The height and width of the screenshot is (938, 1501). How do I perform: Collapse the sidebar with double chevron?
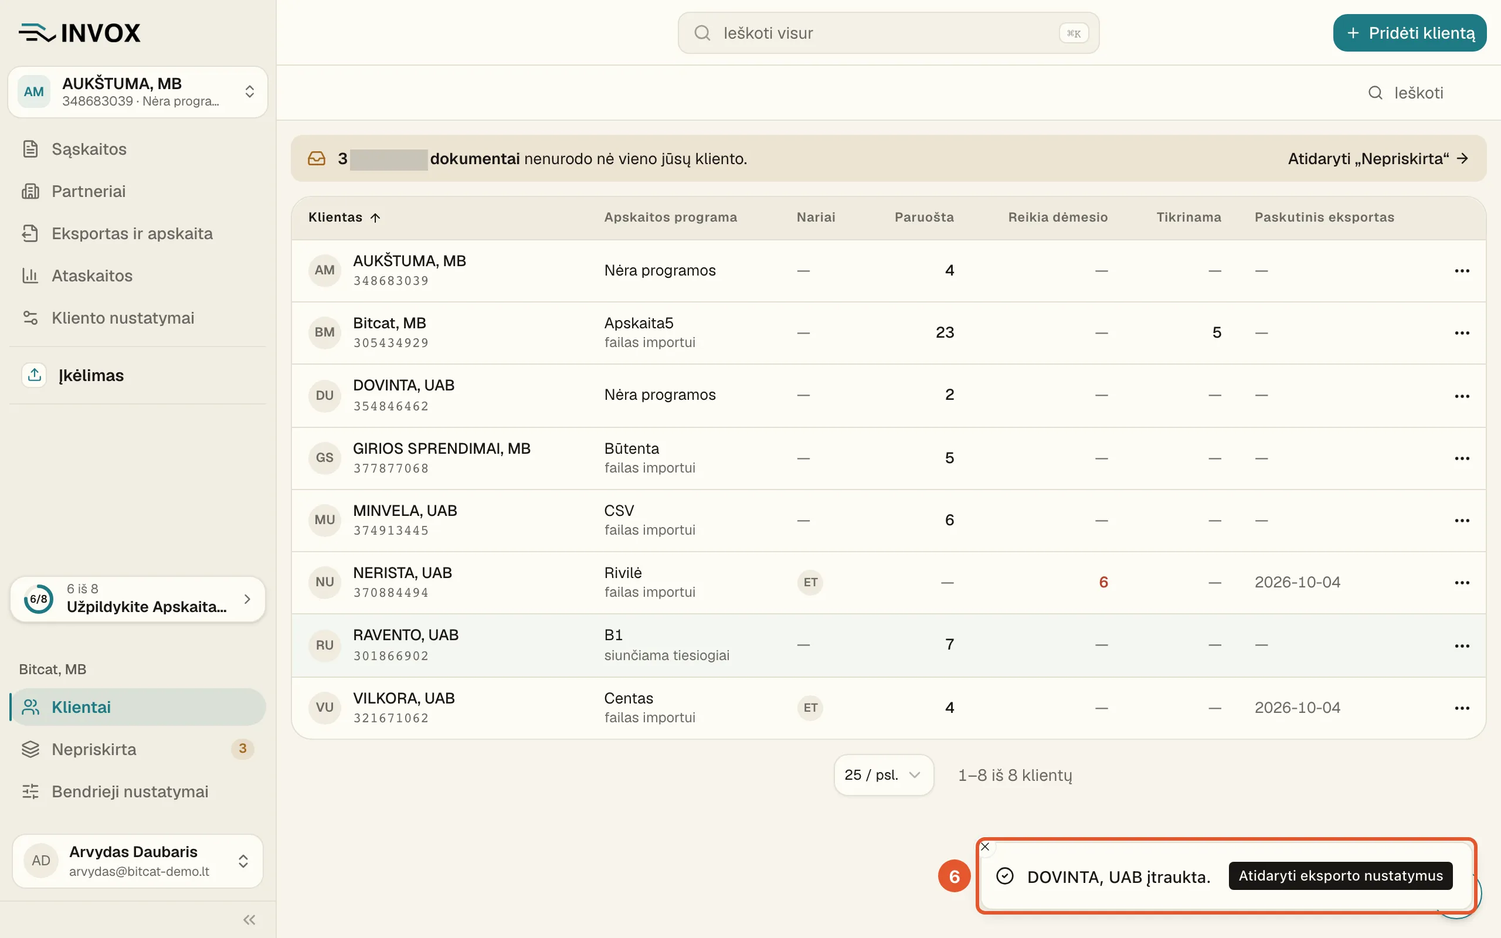click(x=249, y=919)
